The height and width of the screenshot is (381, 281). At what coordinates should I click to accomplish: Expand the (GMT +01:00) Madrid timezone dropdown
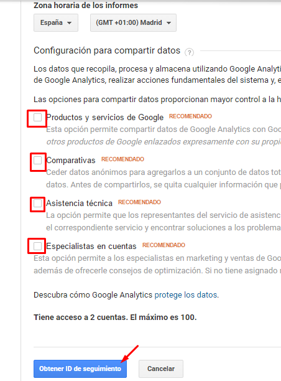pyautogui.click(x=133, y=22)
